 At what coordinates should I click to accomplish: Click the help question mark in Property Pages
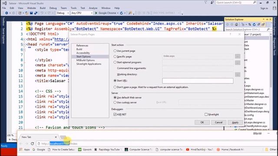[230, 34]
